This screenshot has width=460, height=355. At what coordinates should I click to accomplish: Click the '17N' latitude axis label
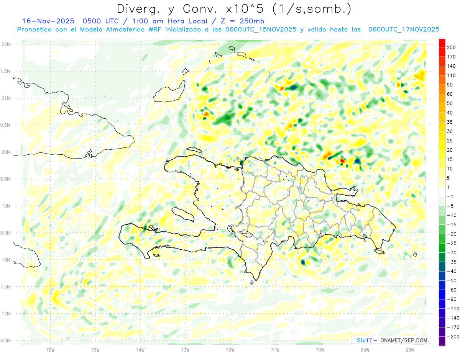(6, 314)
